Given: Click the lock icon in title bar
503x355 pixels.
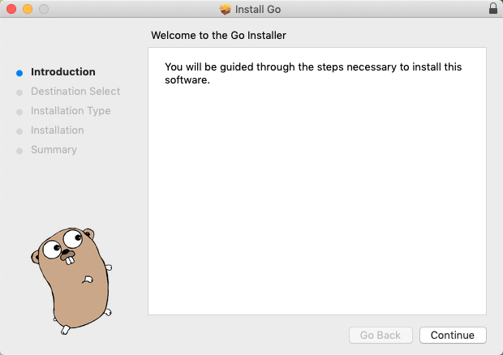Looking at the screenshot, I should click(493, 8).
